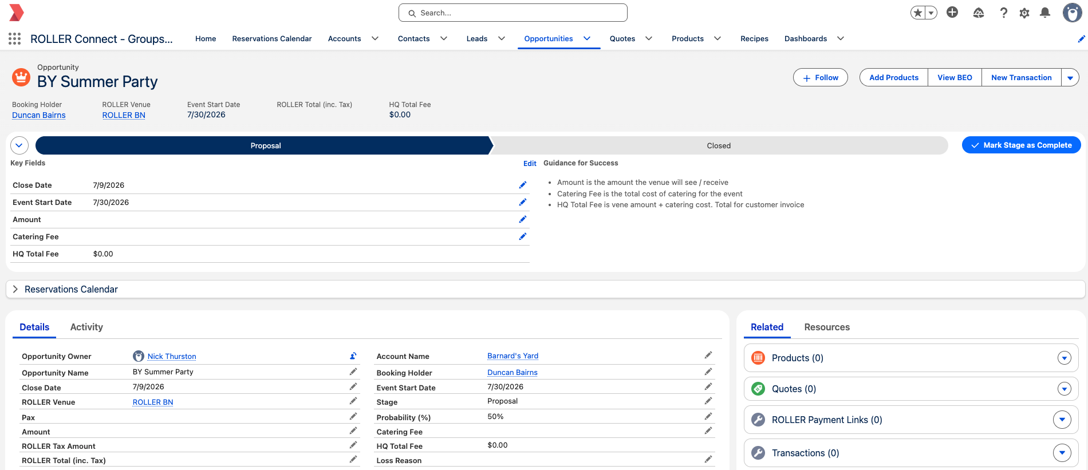The image size is (1088, 470).
Task: Open Reservations Calendar nav tab
Action: pos(272,39)
